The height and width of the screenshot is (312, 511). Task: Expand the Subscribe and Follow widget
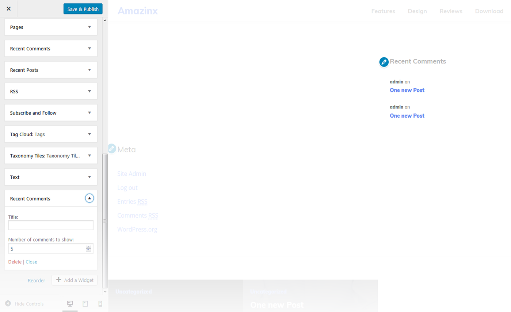89,113
